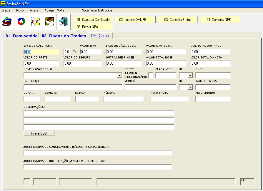This screenshot has width=263, height=191.
Task: Click the Novo circular arrows icon
Action: coord(21,22)
